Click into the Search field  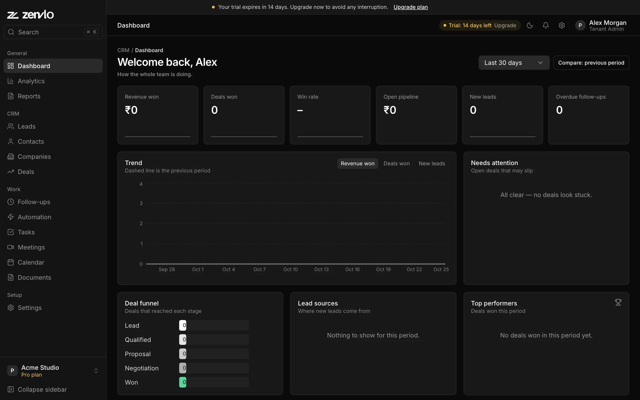coord(53,32)
